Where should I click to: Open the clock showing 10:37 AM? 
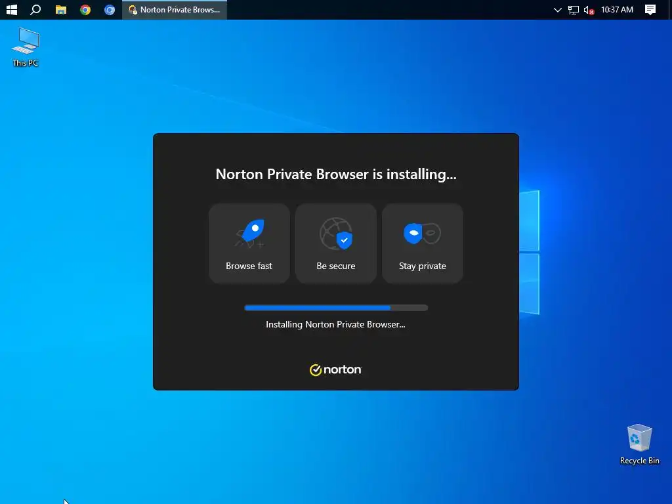[x=617, y=9]
